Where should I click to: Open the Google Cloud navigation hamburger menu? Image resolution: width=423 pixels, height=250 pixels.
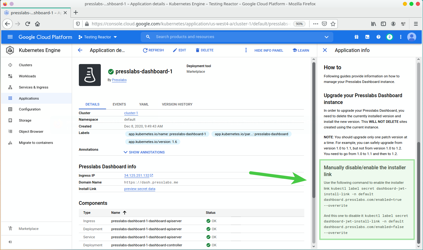click(x=10, y=37)
